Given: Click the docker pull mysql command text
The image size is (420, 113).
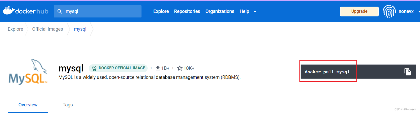Looking at the screenshot, I should 327,72.
